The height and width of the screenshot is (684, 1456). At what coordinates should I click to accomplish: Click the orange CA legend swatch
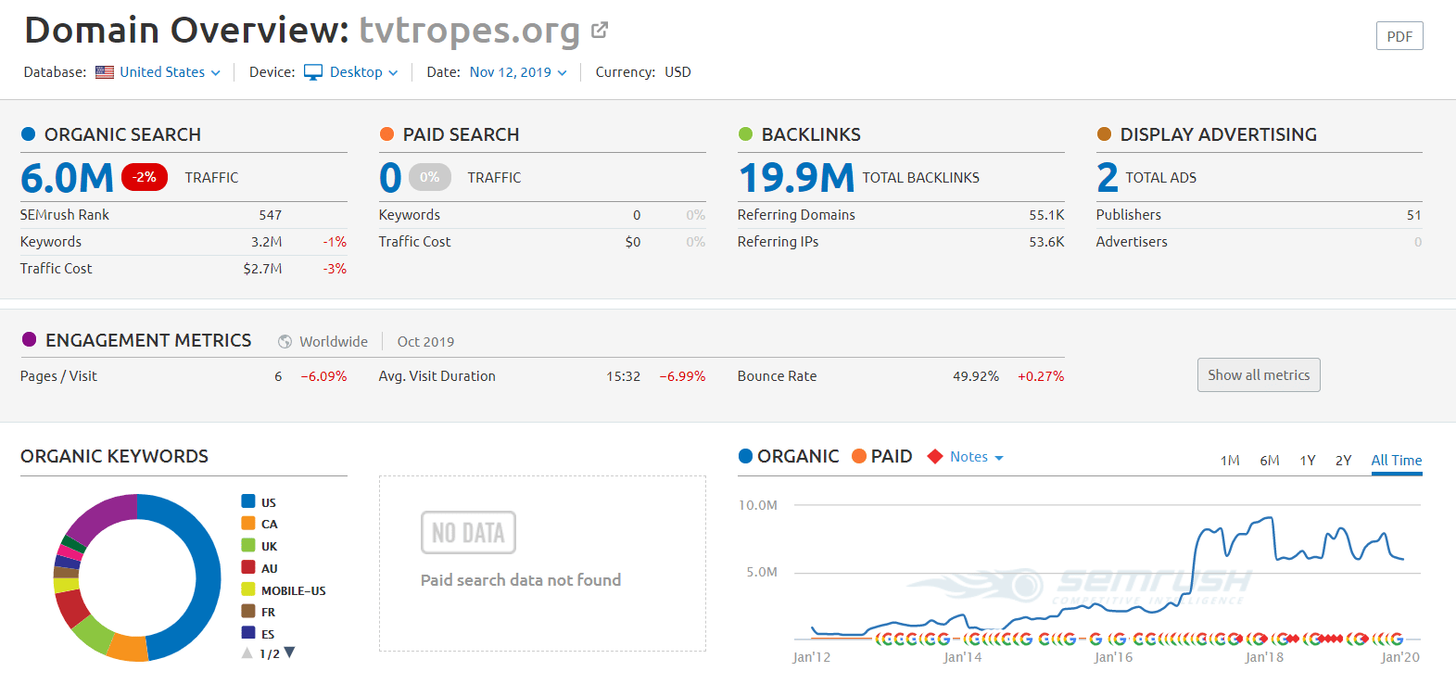point(248,523)
